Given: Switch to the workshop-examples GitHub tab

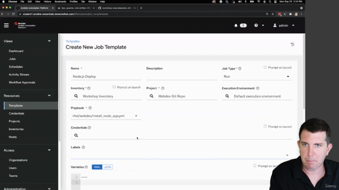Looking at the screenshot, I should [x=117, y=8].
